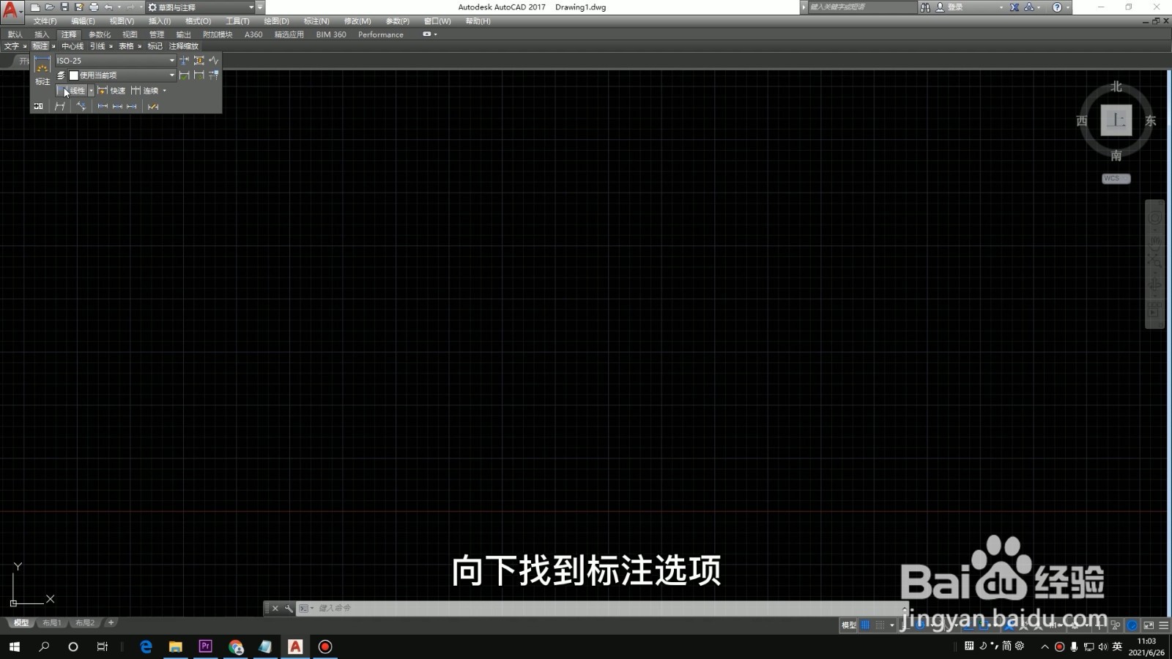Screen dimensions: 1172x659
Task: Open the AutoCAD Application menu red A button
Action: (x=10, y=7)
